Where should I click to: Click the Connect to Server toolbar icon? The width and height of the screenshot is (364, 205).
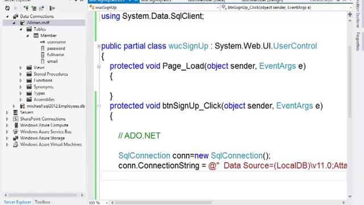(34, 9)
